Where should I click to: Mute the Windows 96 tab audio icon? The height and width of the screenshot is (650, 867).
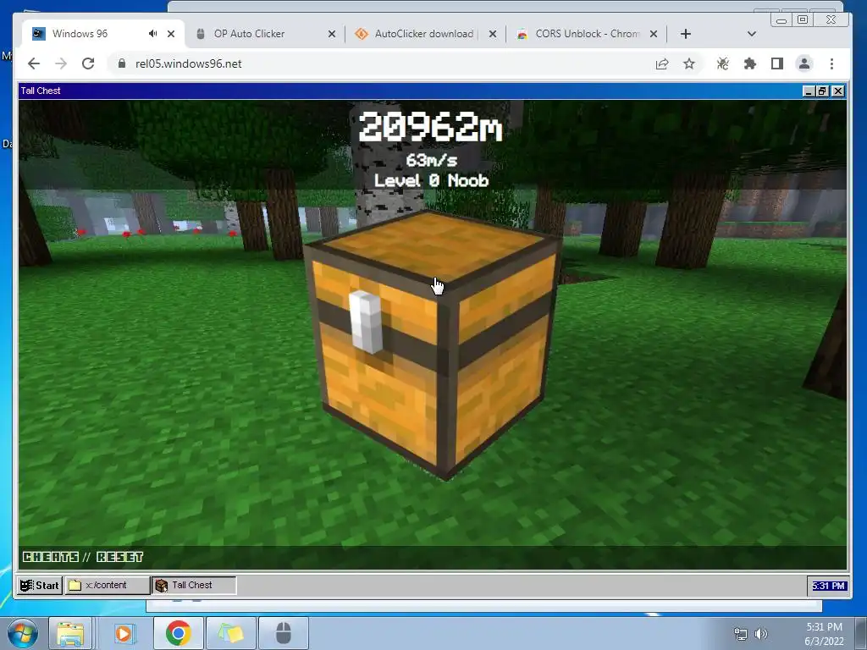152,34
